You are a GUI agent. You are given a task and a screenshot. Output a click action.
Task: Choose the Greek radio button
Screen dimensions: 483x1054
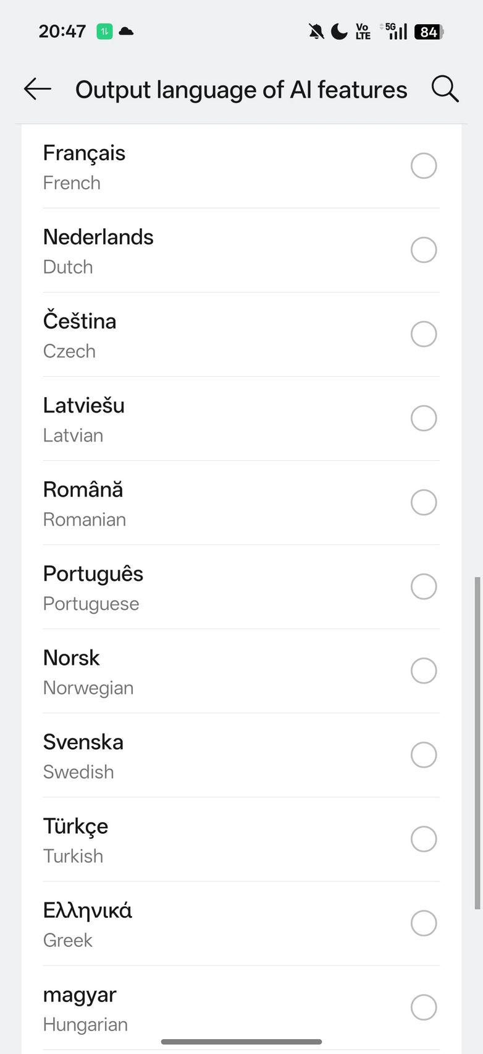pyautogui.click(x=424, y=923)
